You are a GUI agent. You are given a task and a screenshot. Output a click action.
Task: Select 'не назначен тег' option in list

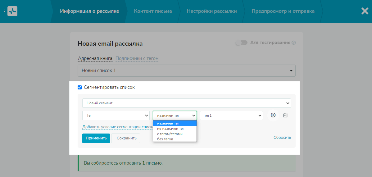[171, 129]
